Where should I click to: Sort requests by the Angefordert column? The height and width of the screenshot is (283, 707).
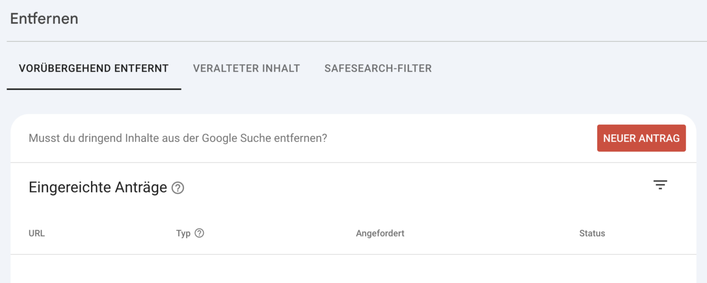pyautogui.click(x=380, y=233)
